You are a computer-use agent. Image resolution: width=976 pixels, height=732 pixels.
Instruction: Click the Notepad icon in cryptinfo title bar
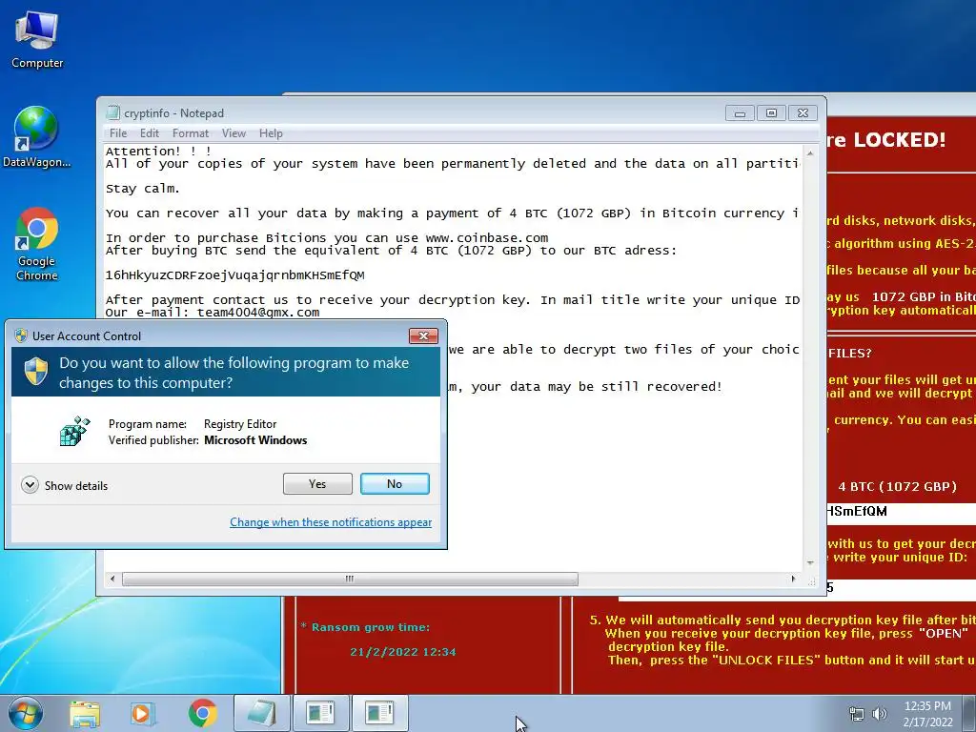coord(112,112)
